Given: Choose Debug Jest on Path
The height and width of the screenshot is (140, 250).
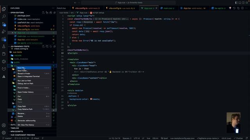Looking at the screenshot, I should point(34,84).
